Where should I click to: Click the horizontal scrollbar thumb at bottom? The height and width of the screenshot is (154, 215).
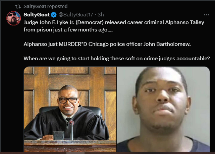75,153
